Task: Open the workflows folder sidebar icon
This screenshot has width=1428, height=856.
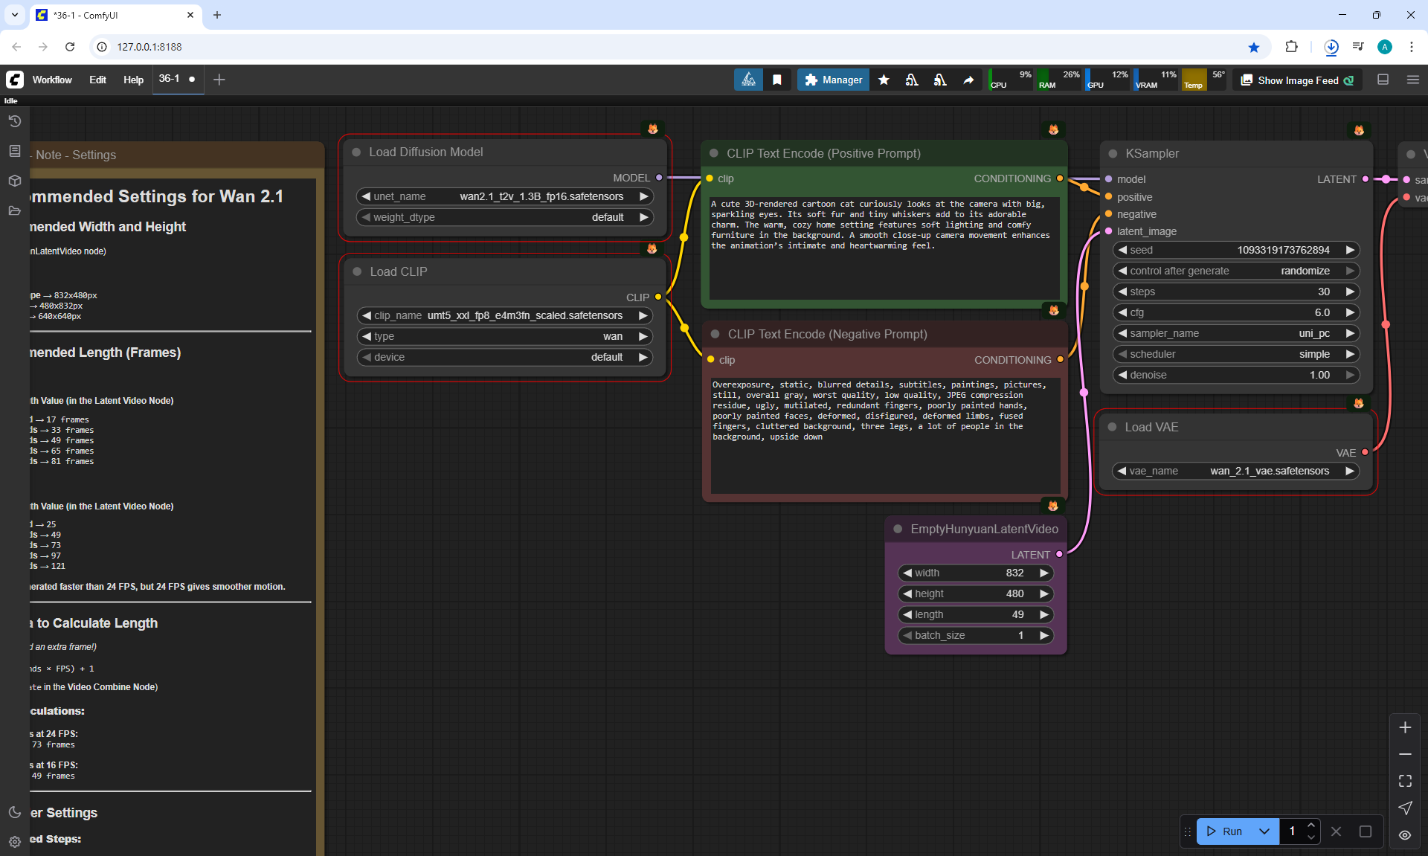Action: click(x=14, y=210)
